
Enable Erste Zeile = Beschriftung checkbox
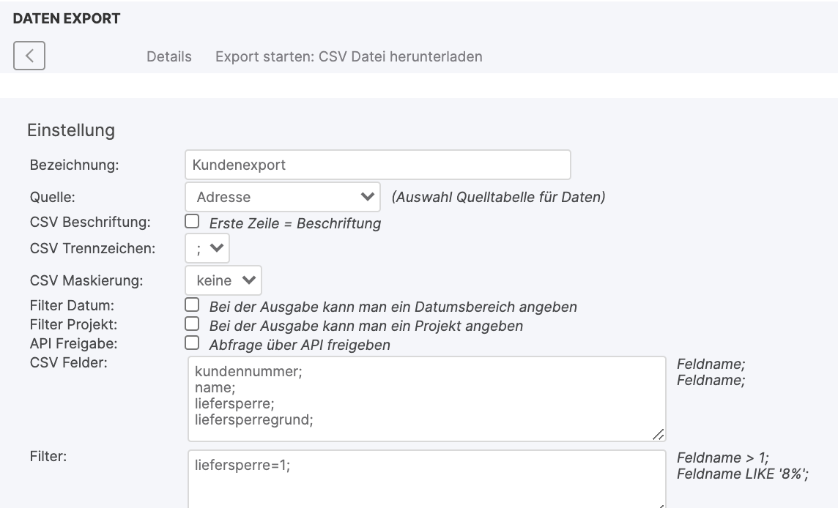192,221
